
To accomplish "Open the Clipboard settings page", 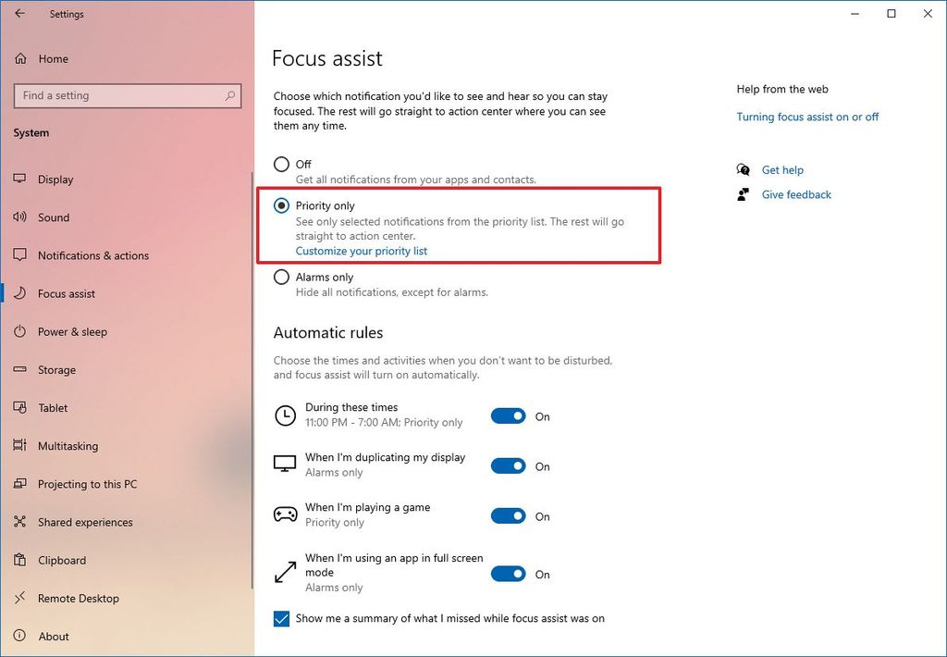I will pos(20,560).
